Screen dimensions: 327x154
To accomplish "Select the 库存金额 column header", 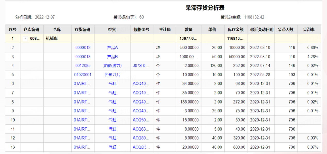I will click(236, 29).
